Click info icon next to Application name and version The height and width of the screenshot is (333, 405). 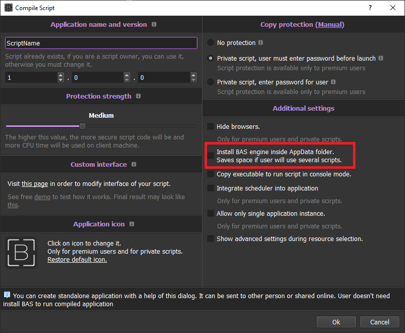[154, 24]
